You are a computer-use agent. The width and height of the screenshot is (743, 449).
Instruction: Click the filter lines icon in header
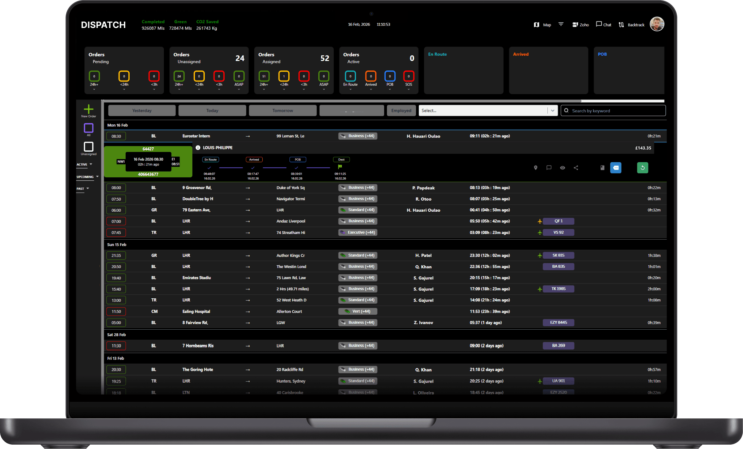[561, 24]
